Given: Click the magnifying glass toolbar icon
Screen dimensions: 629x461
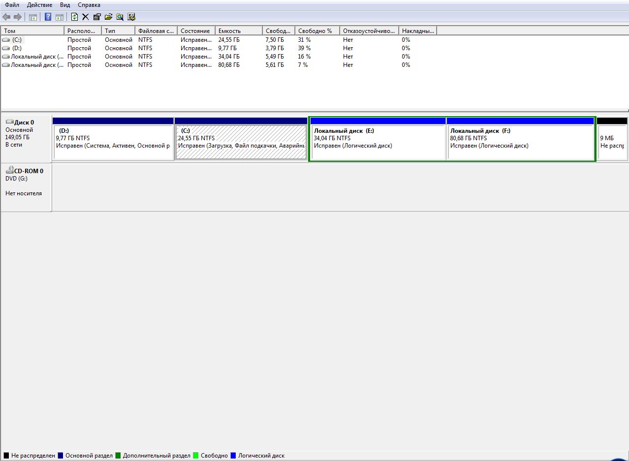Looking at the screenshot, I should (120, 17).
